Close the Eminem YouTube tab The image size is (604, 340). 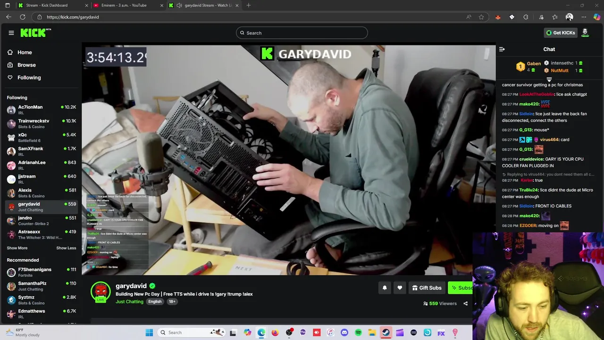pos(162,5)
